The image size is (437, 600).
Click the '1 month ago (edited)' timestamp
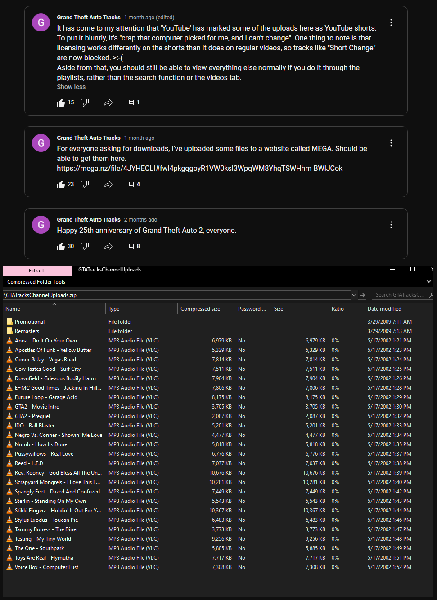click(149, 18)
